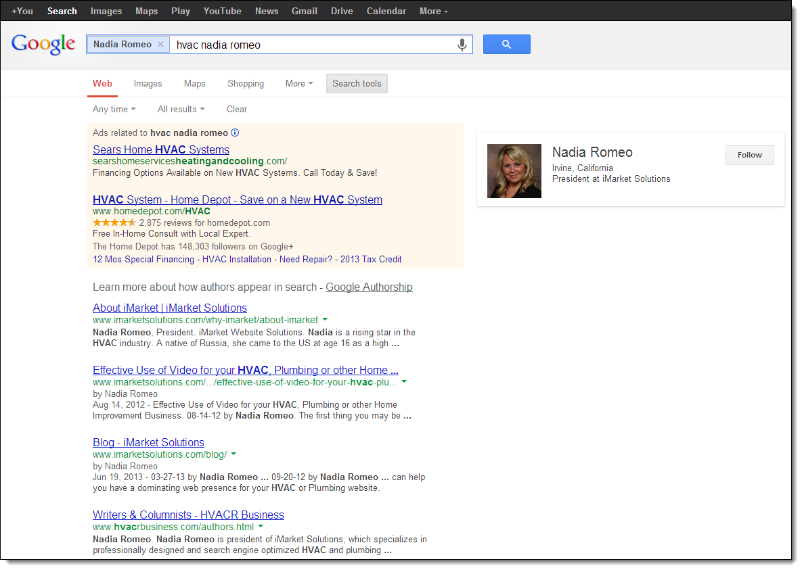
Task: Toggle the Search tools button
Action: pos(357,84)
